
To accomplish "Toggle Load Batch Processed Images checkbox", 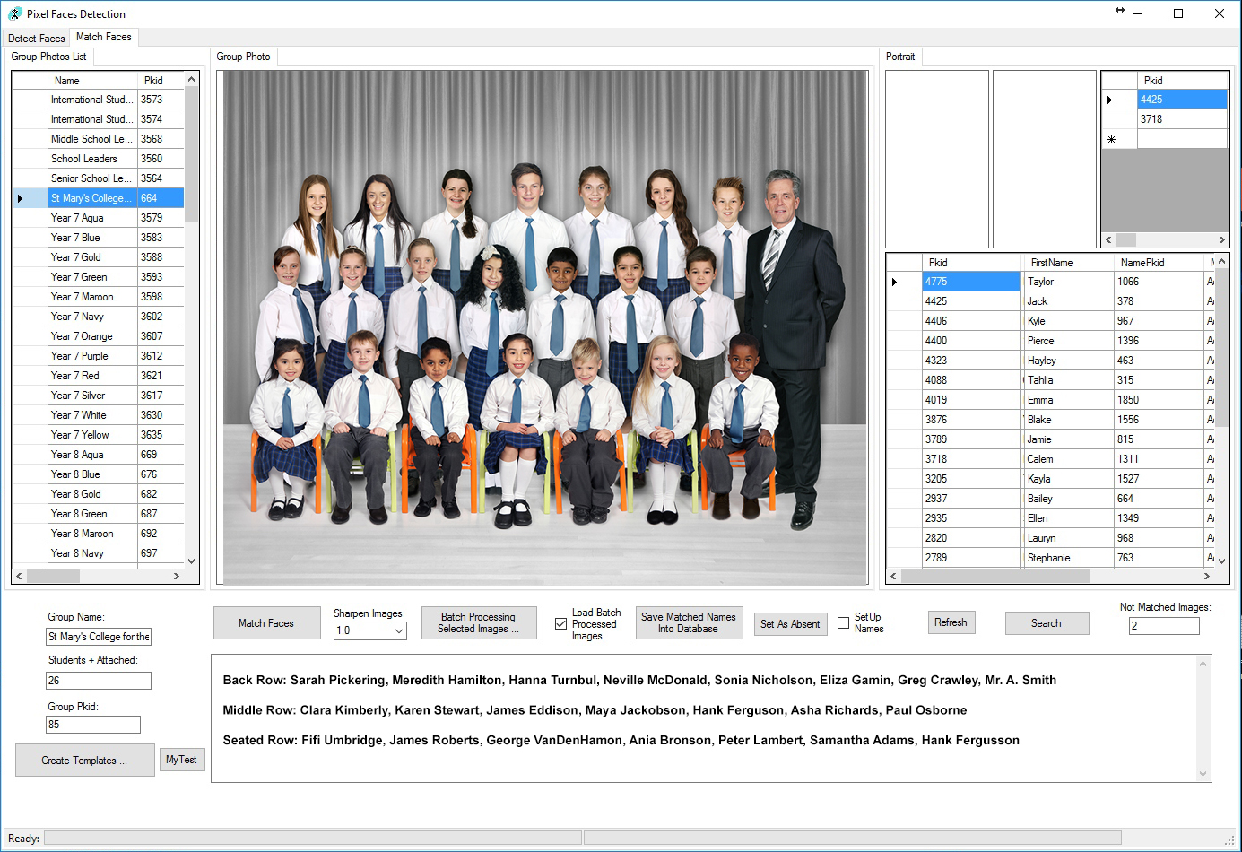I will point(561,624).
